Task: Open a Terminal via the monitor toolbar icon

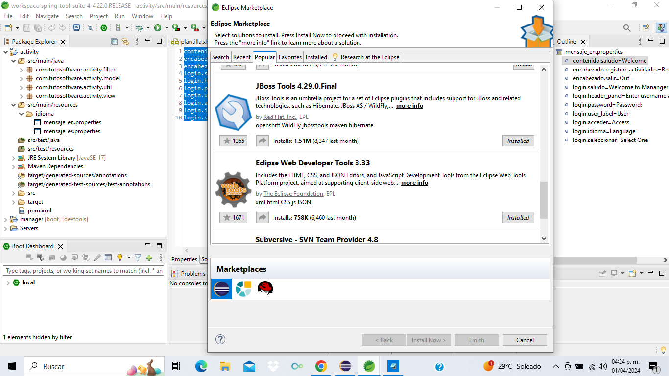Action: pyautogui.click(x=76, y=28)
